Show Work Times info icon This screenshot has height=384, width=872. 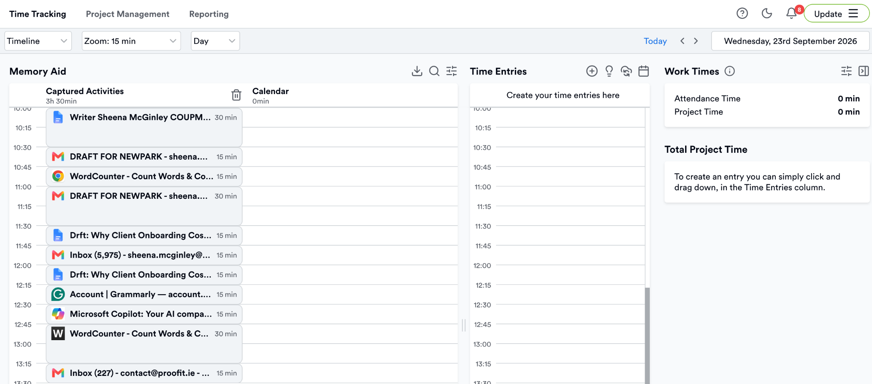point(730,71)
